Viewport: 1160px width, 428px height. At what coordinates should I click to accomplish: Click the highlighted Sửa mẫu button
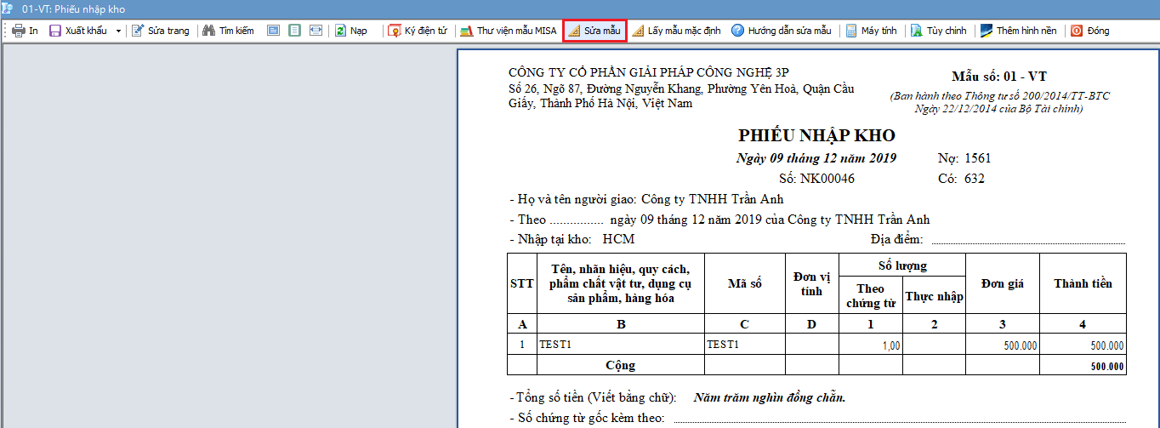(x=595, y=31)
